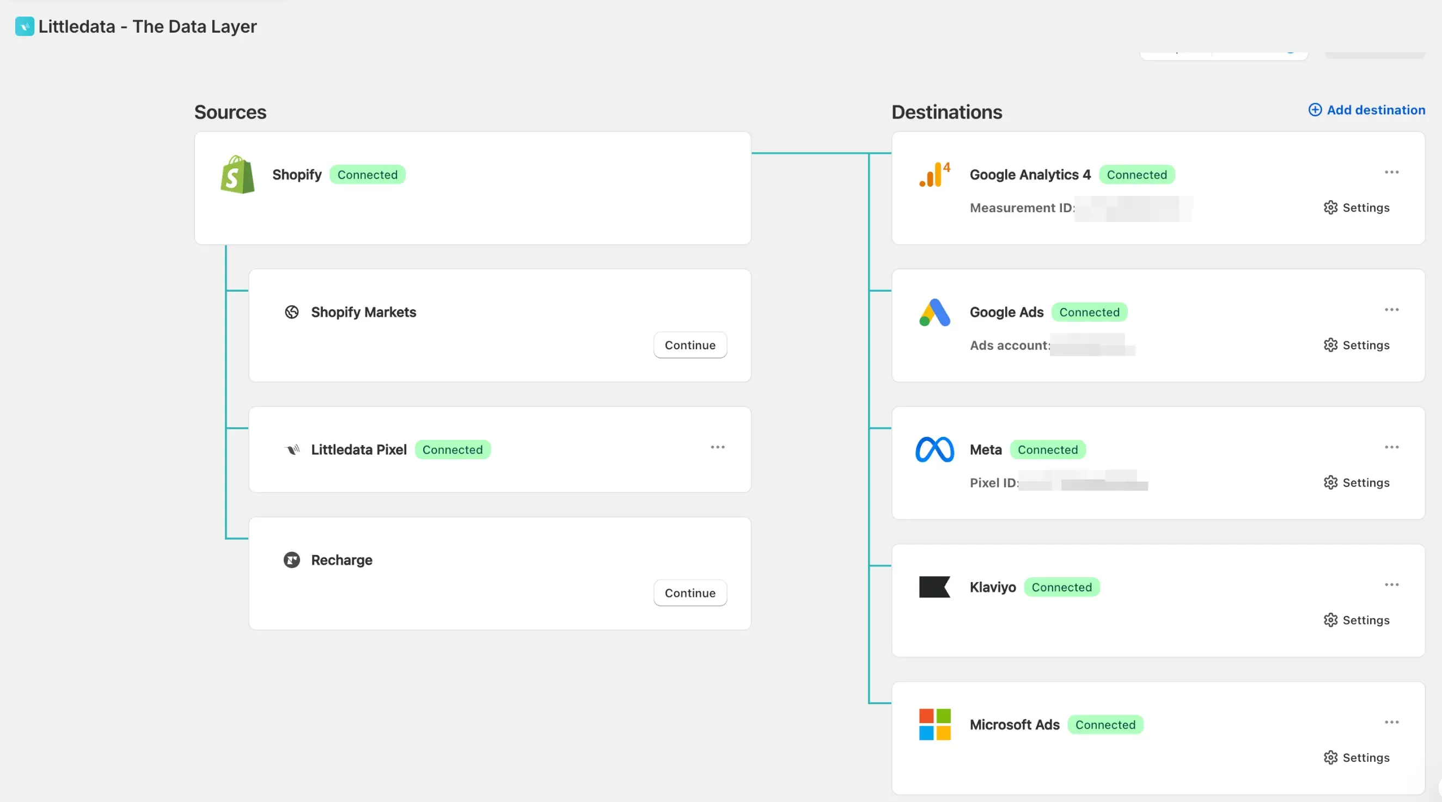The width and height of the screenshot is (1442, 802).
Task: Open Microsoft Ads Settings
Action: pos(1357,758)
